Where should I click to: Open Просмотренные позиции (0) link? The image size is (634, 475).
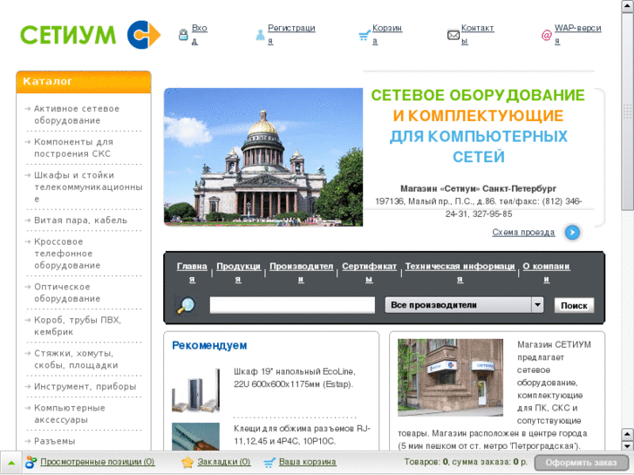tap(98, 462)
